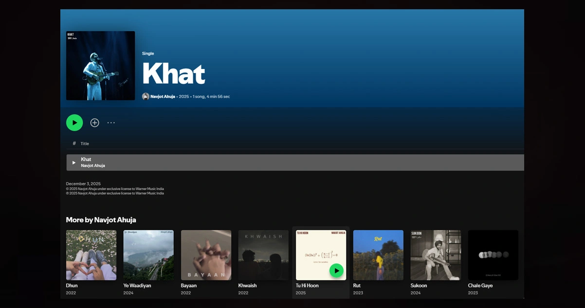Open Navjot Ahuja link under track name
585x308 pixels.
tap(93, 166)
